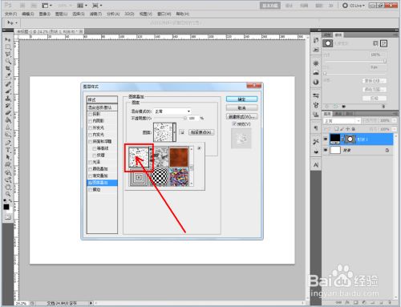Hide the 背景 background layer with the eye icon
Image resolution: width=401 pixels, height=307 pixels.
tap(326, 150)
